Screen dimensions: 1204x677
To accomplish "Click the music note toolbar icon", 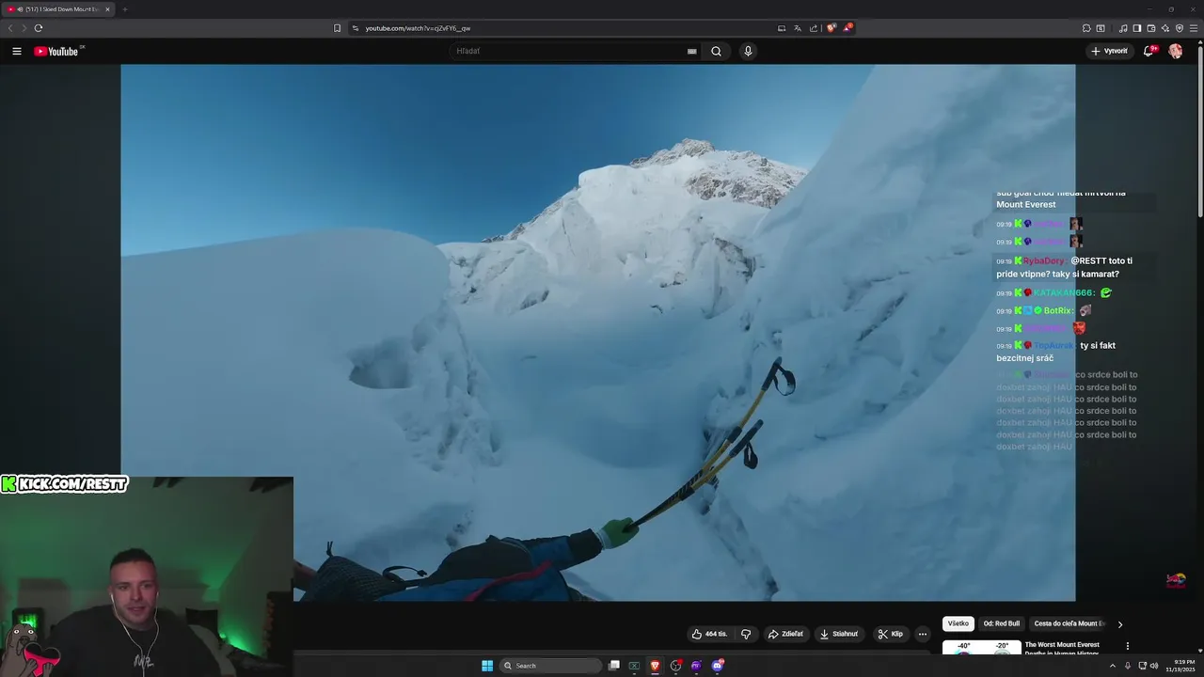I will tap(1123, 28).
